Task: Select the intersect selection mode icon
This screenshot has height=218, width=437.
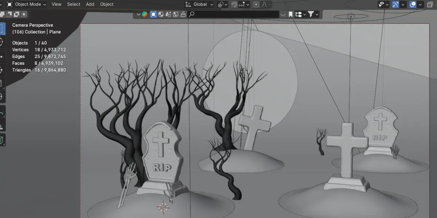Action: pyautogui.click(x=24, y=14)
